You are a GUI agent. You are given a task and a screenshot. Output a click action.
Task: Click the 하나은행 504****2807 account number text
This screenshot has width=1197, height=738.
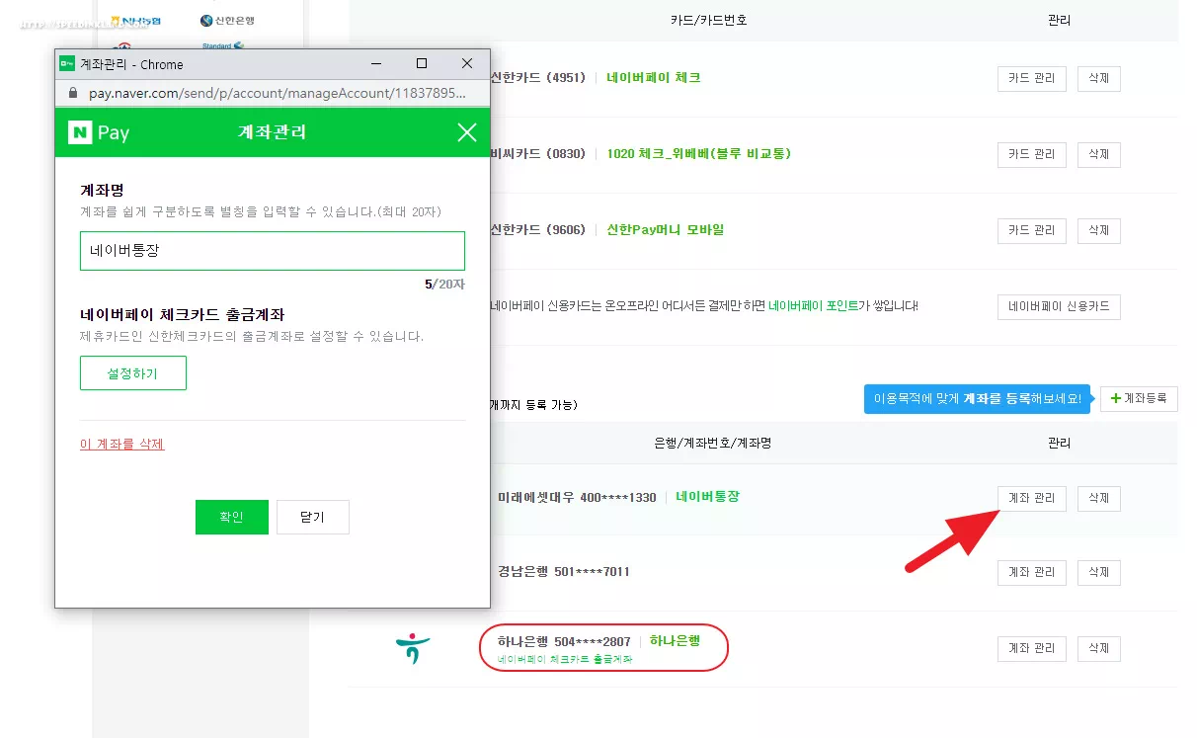click(564, 641)
